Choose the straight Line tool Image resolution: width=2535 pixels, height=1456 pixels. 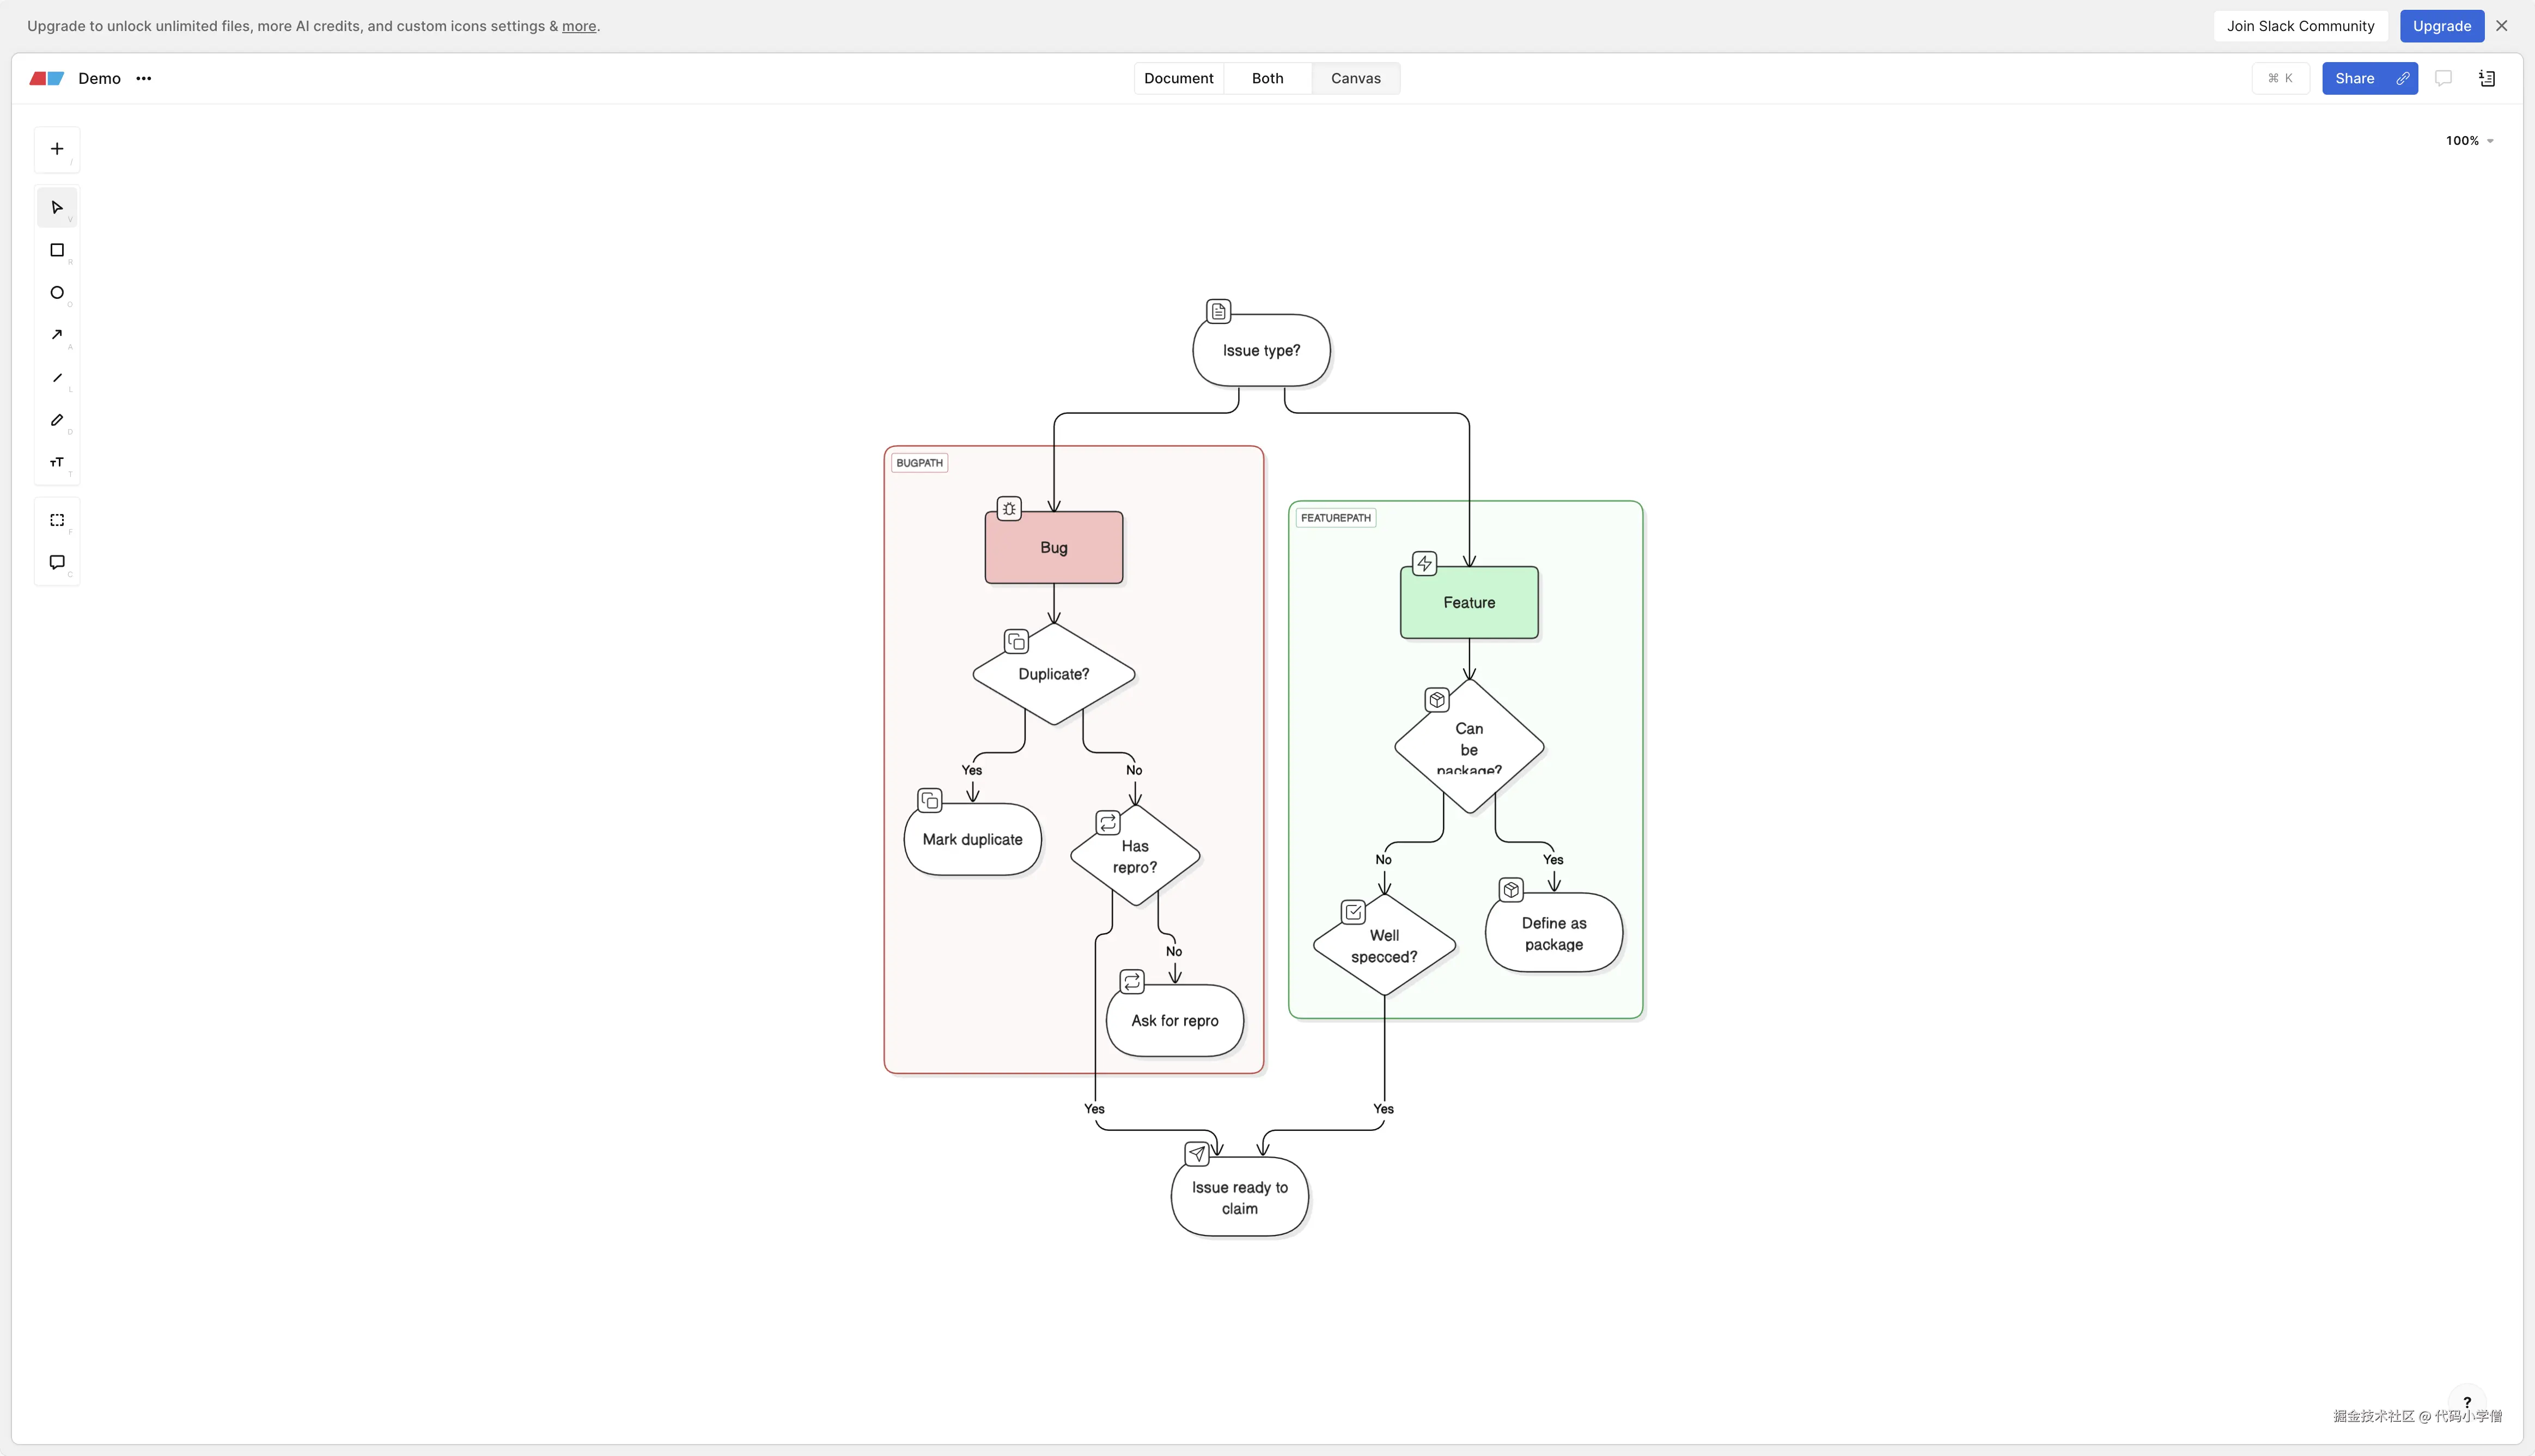pos(57,378)
